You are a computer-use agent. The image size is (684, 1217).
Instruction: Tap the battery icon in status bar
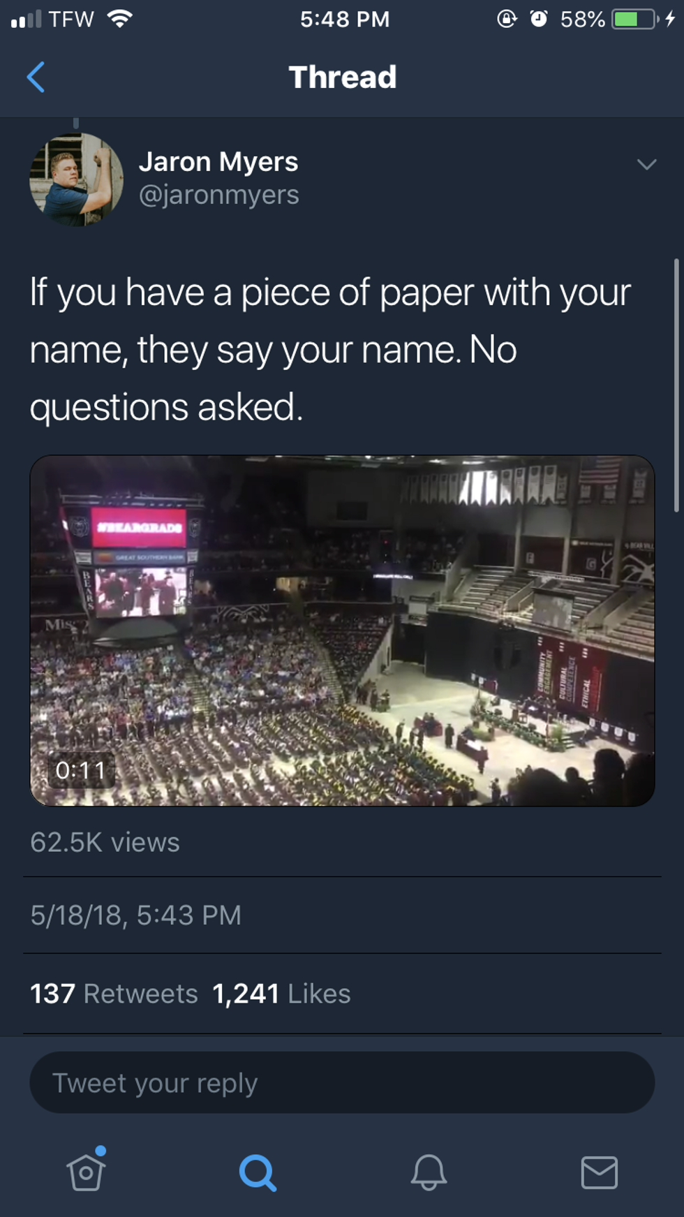click(x=634, y=19)
